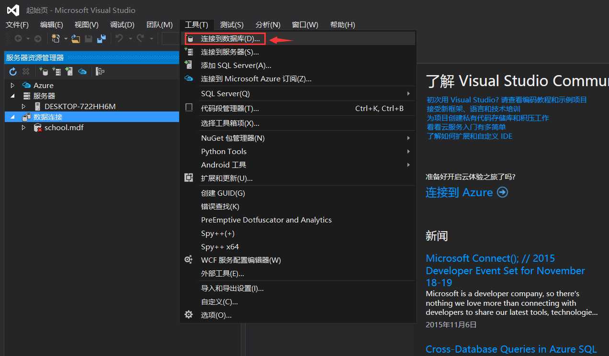Choose 创建 GUID(G) menu entry
The image size is (609, 356).
click(x=298, y=193)
